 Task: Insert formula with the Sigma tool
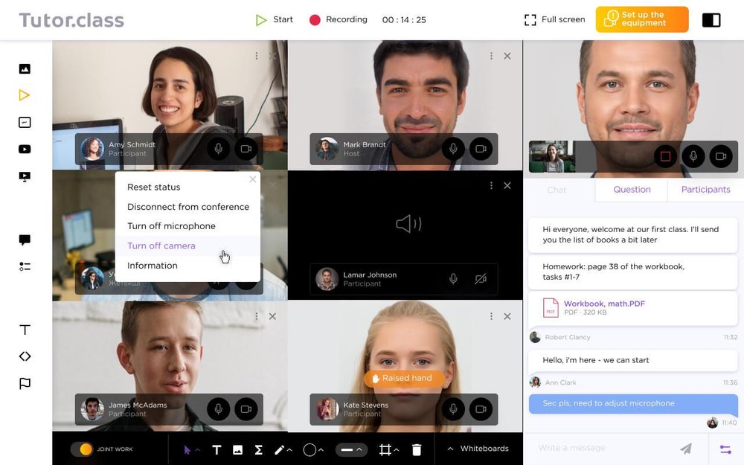pyautogui.click(x=259, y=450)
